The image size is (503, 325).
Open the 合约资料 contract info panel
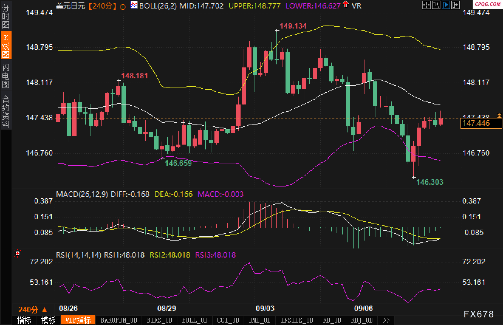pos(6,111)
